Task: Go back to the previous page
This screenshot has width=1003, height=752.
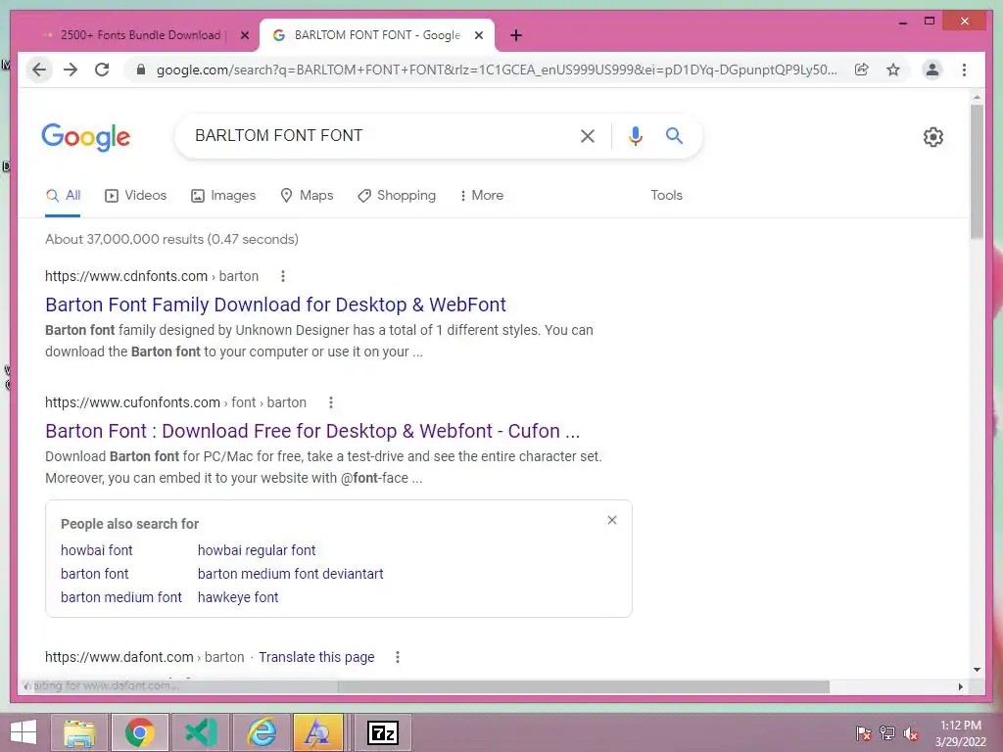Action: pyautogui.click(x=39, y=70)
